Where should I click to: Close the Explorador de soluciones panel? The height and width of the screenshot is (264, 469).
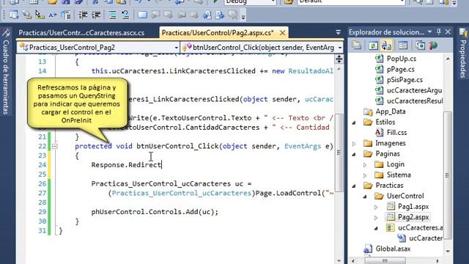tap(448, 32)
